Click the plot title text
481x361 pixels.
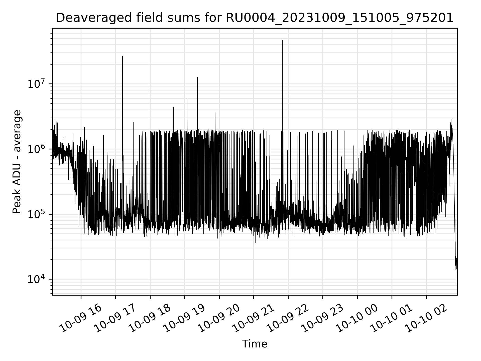[255, 18]
